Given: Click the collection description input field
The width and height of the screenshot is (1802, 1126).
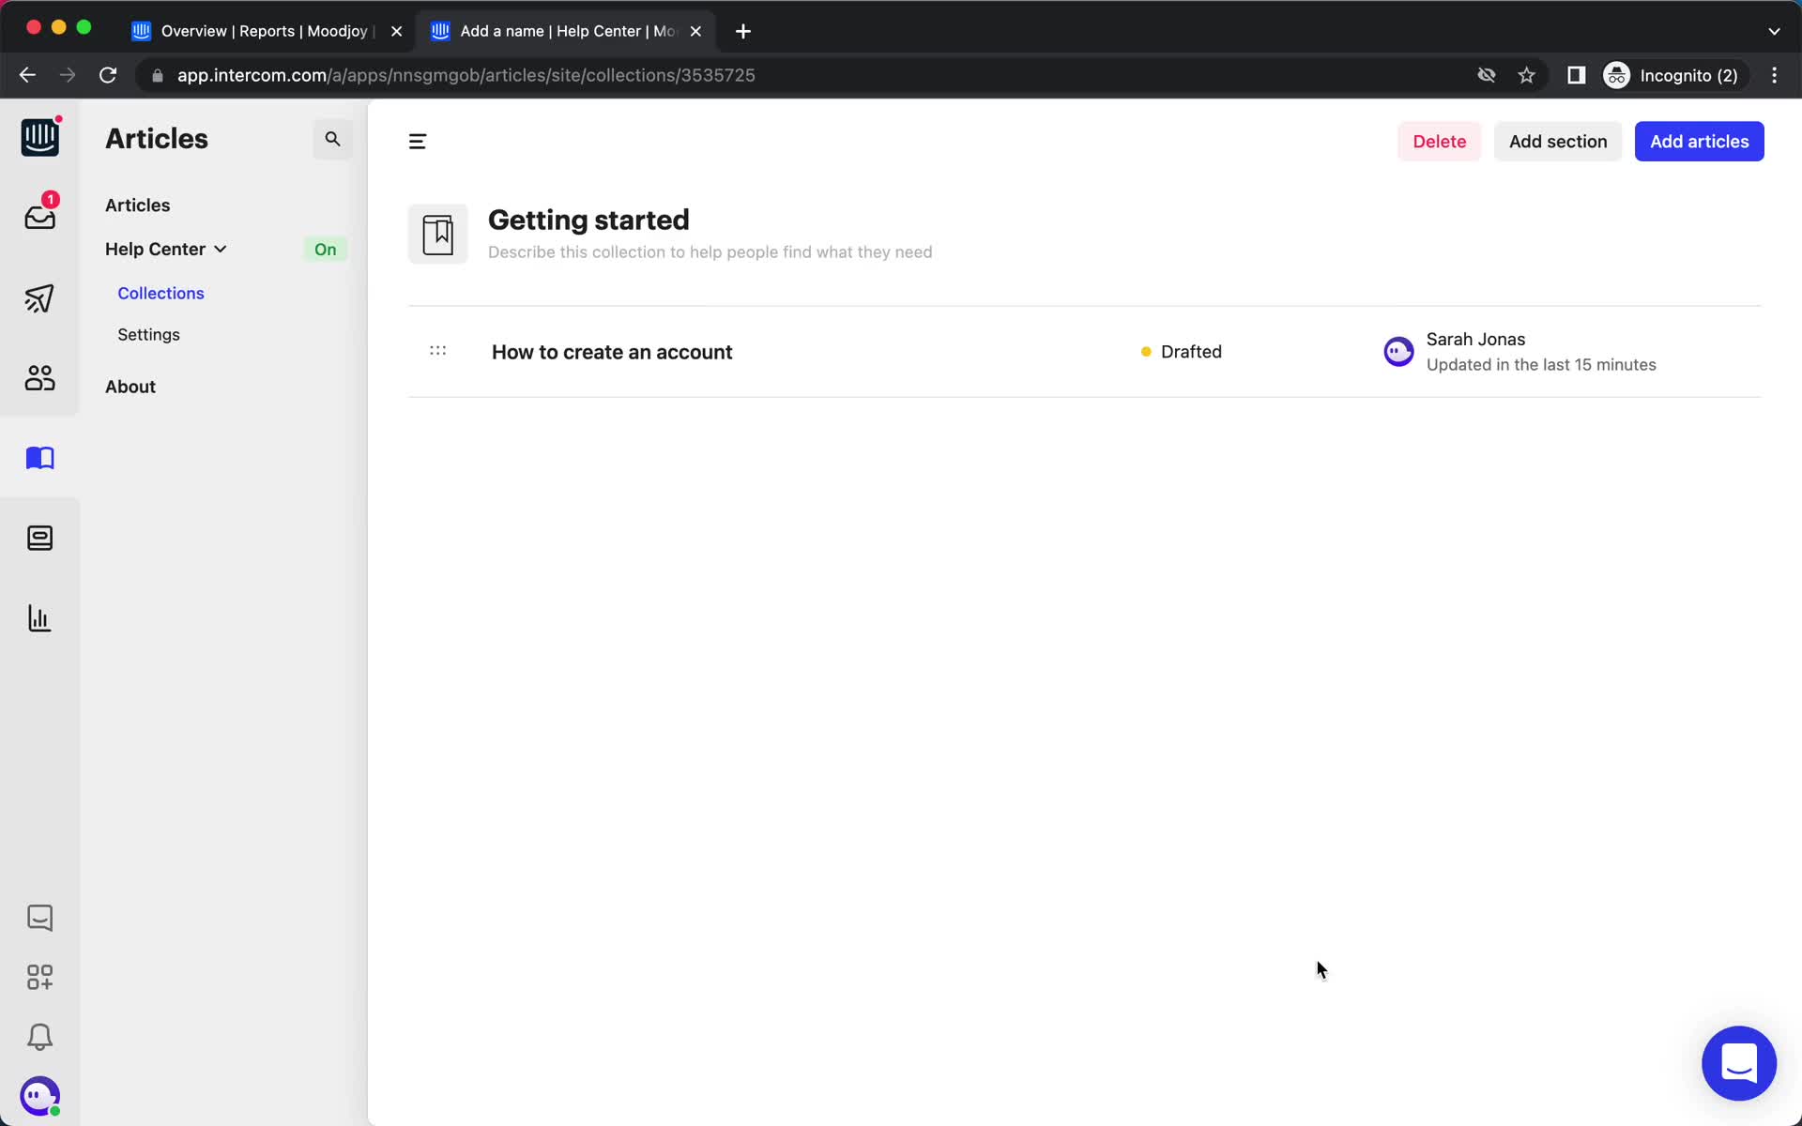Looking at the screenshot, I should click(710, 251).
